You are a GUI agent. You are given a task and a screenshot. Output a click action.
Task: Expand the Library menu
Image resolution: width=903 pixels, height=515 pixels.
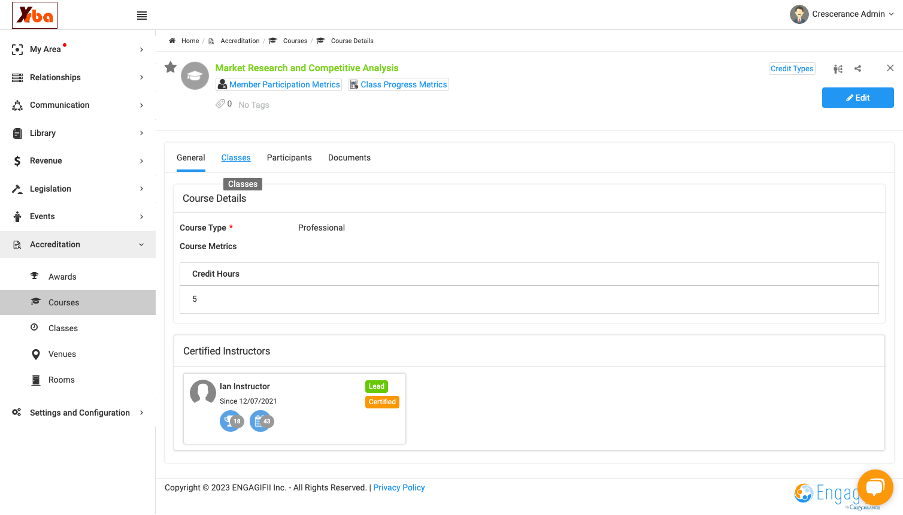(x=78, y=133)
